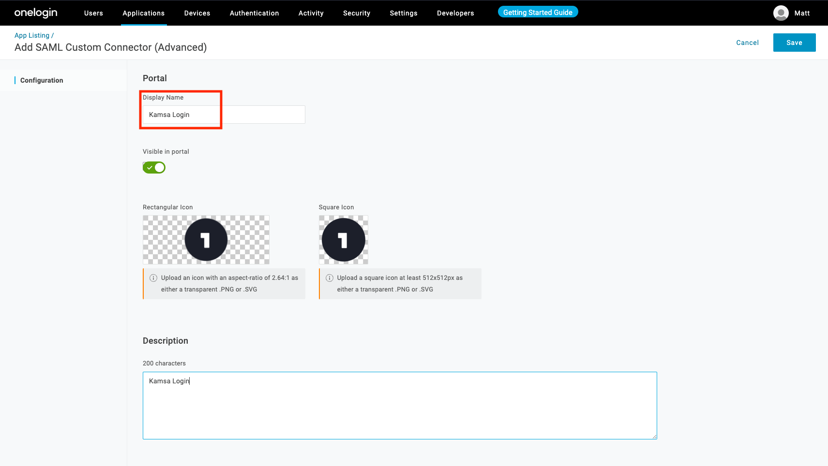828x466 pixels.
Task: Click the Description text area
Action: pyautogui.click(x=400, y=406)
